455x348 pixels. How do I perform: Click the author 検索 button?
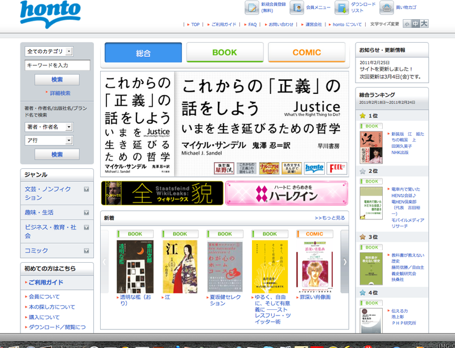coord(57,154)
